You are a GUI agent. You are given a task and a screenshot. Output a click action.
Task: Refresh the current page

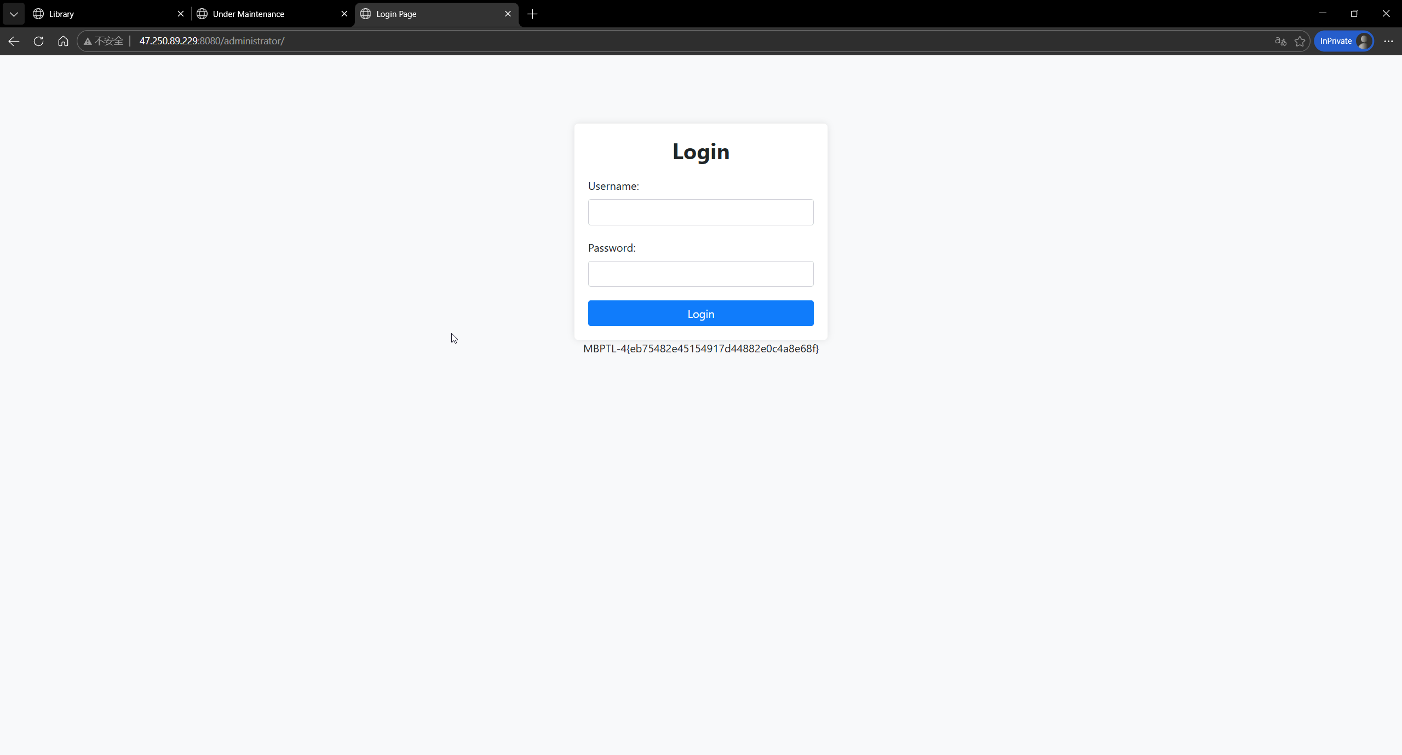[x=38, y=41]
